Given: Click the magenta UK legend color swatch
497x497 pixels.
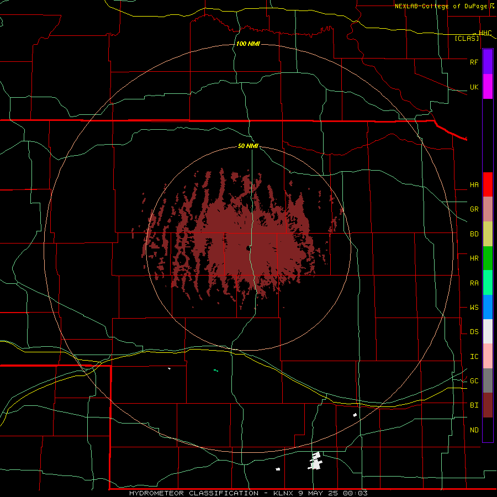Looking at the screenshot, I should pyautogui.click(x=488, y=87).
